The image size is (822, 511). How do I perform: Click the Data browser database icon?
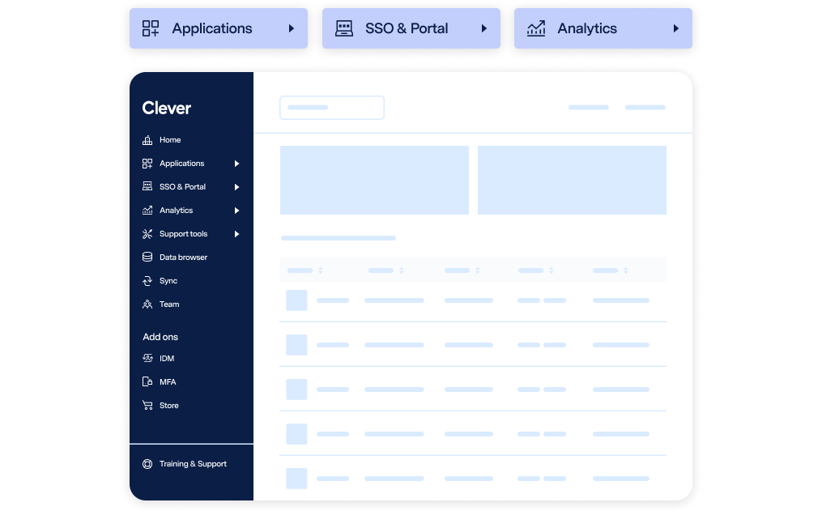point(147,258)
